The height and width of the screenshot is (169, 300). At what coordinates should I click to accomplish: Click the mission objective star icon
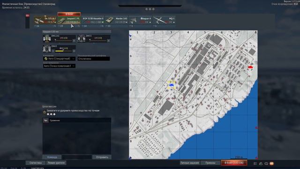[45, 112]
